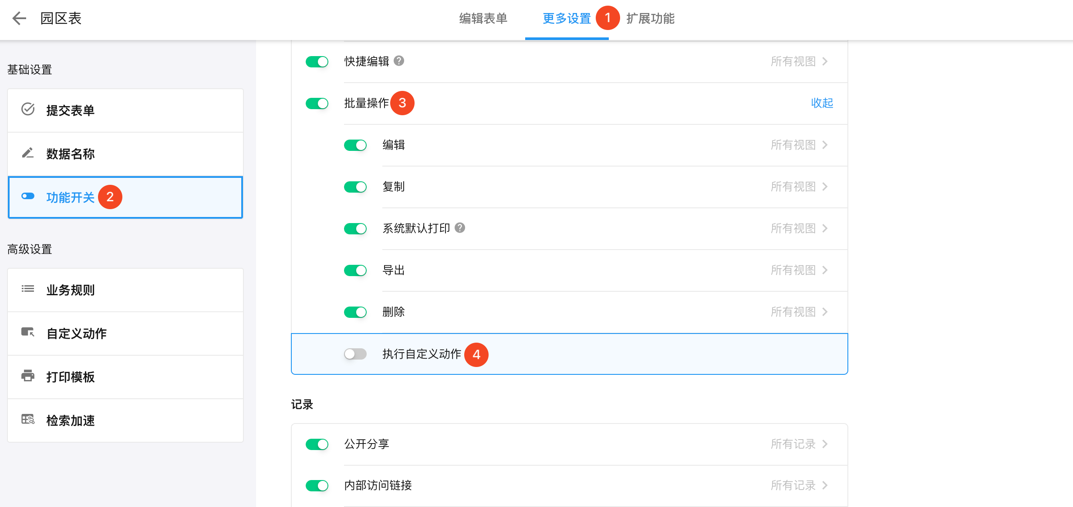Switch to the 扩展功能 tab

tap(650, 19)
